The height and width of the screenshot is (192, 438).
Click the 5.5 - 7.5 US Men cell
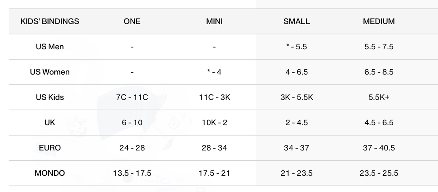click(379, 46)
